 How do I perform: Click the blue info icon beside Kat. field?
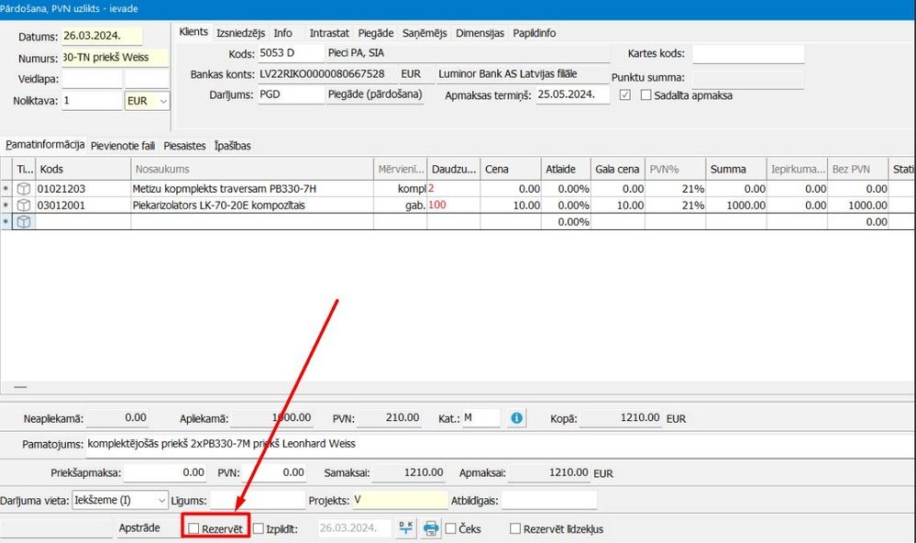516,418
